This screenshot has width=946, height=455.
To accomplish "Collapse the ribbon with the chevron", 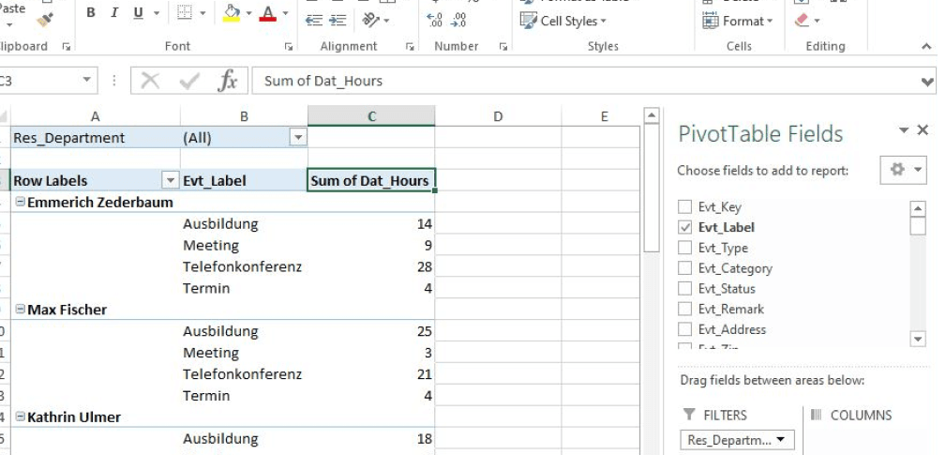I will coord(926,47).
